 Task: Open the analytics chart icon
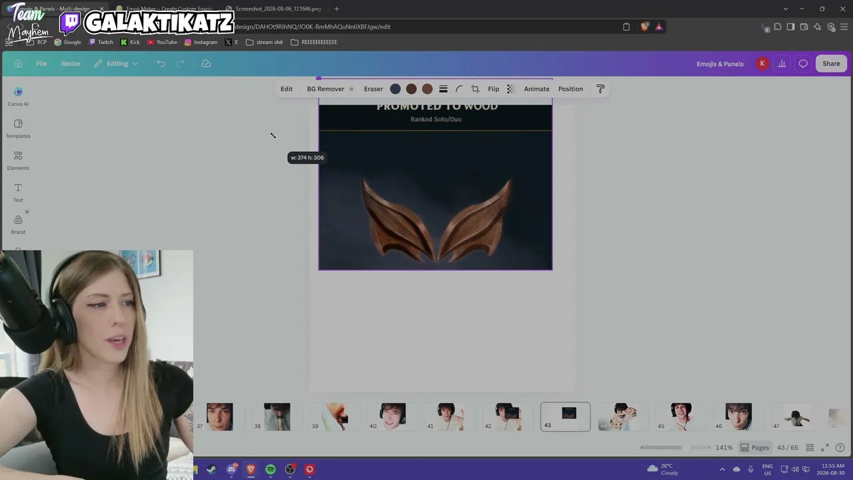coord(782,63)
